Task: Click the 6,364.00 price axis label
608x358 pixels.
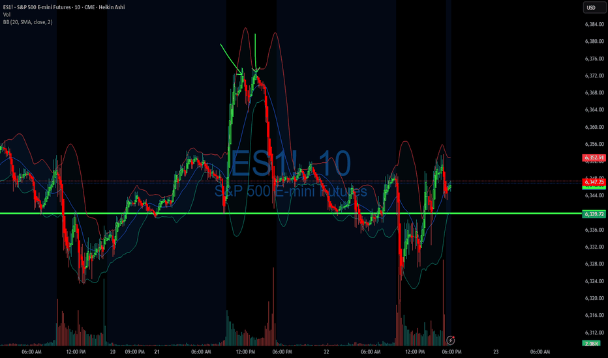Action: click(x=594, y=110)
